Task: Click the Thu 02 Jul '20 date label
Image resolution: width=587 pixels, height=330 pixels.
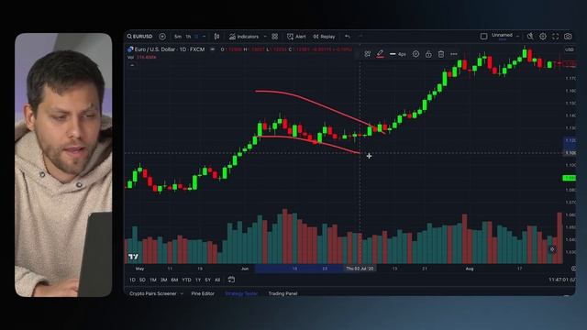Action: pos(360,269)
